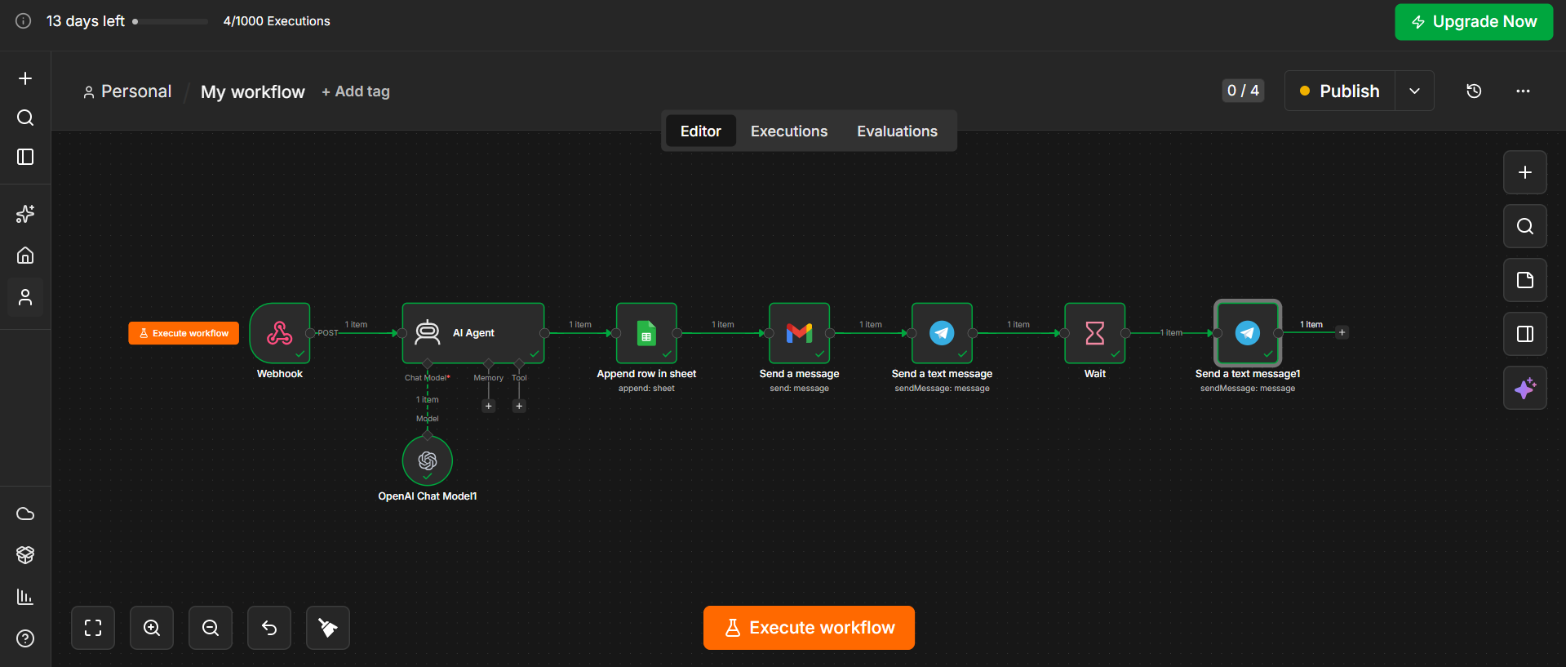The image size is (1566, 667).
Task: Zoom in on the canvas
Action: (x=152, y=628)
